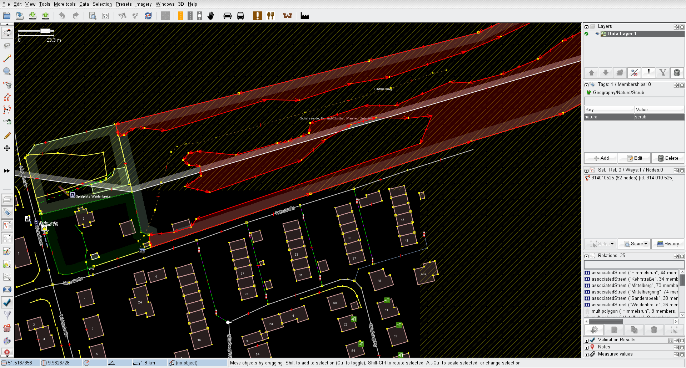Choose the Zoom mode magnifier tool
The width and height of the screenshot is (686, 368).
[x=7, y=71]
